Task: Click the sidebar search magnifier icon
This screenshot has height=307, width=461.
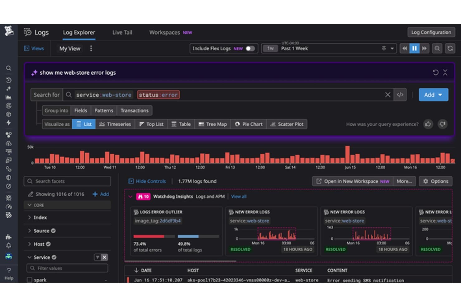Action: pos(9,68)
